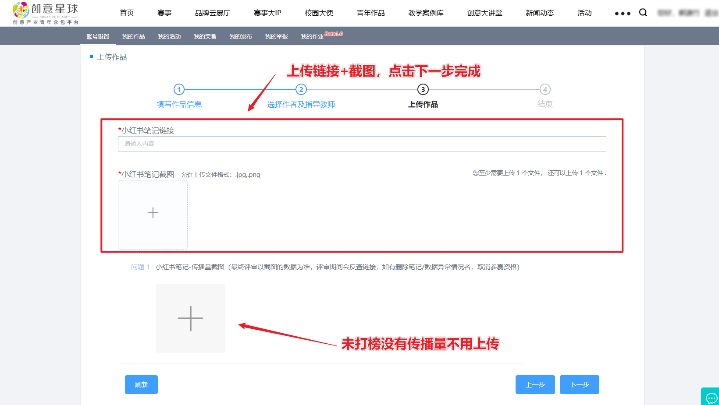719x405 pixels.
Task: Click the 刷新 button
Action: tap(141, 384)
